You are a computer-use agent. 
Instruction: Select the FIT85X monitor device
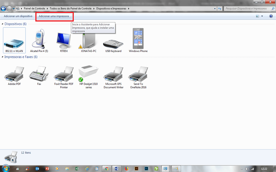(x=64, y=40)
